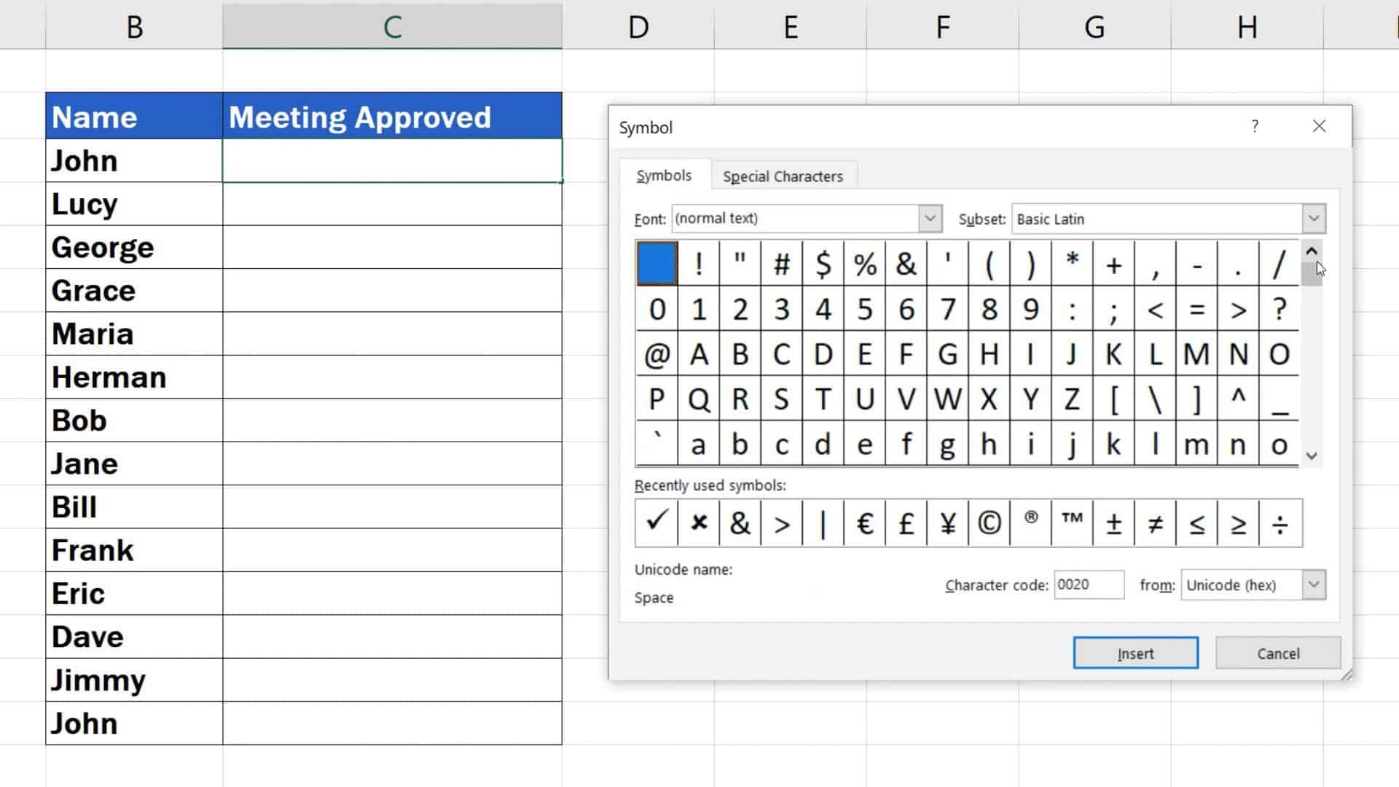
Task: Click the dollar sign in the symbol grid
Action: (x=823, y=264)
